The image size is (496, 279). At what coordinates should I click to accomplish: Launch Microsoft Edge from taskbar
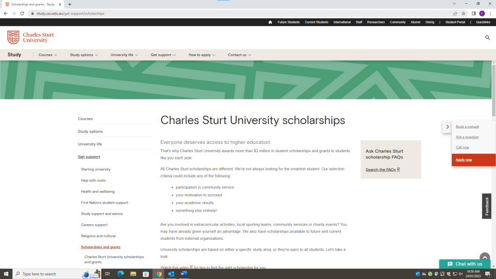pyautogui.click(x=121, y=274)
